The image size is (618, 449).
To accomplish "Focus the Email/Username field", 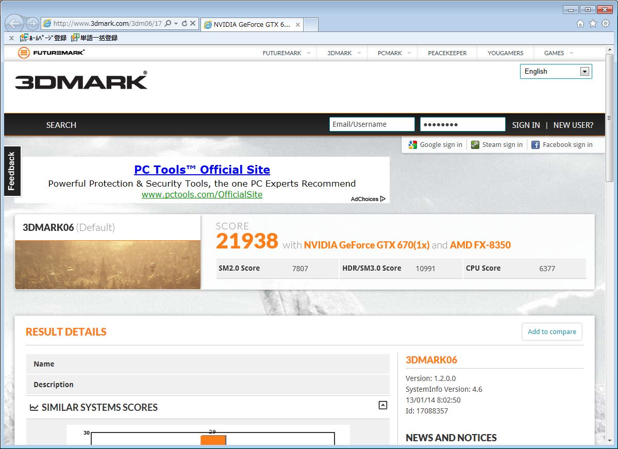I will 372,124.
